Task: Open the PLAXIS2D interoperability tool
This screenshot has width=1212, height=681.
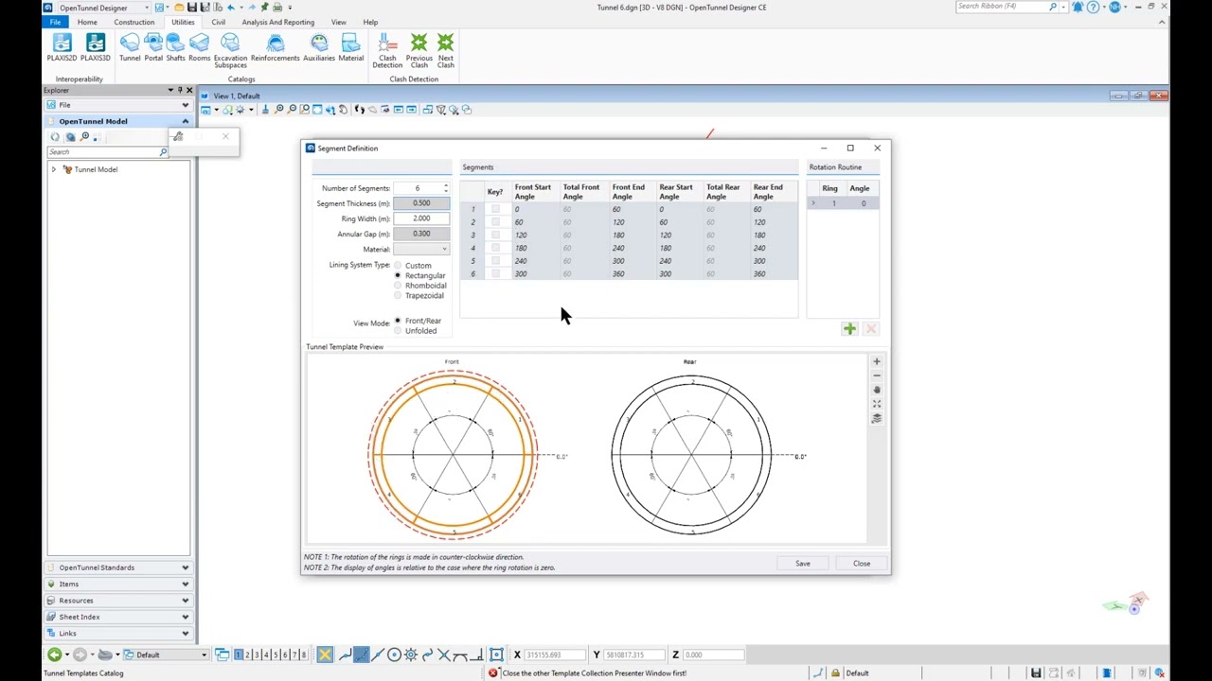Action: pyautogui.click(x=62, y=48)
